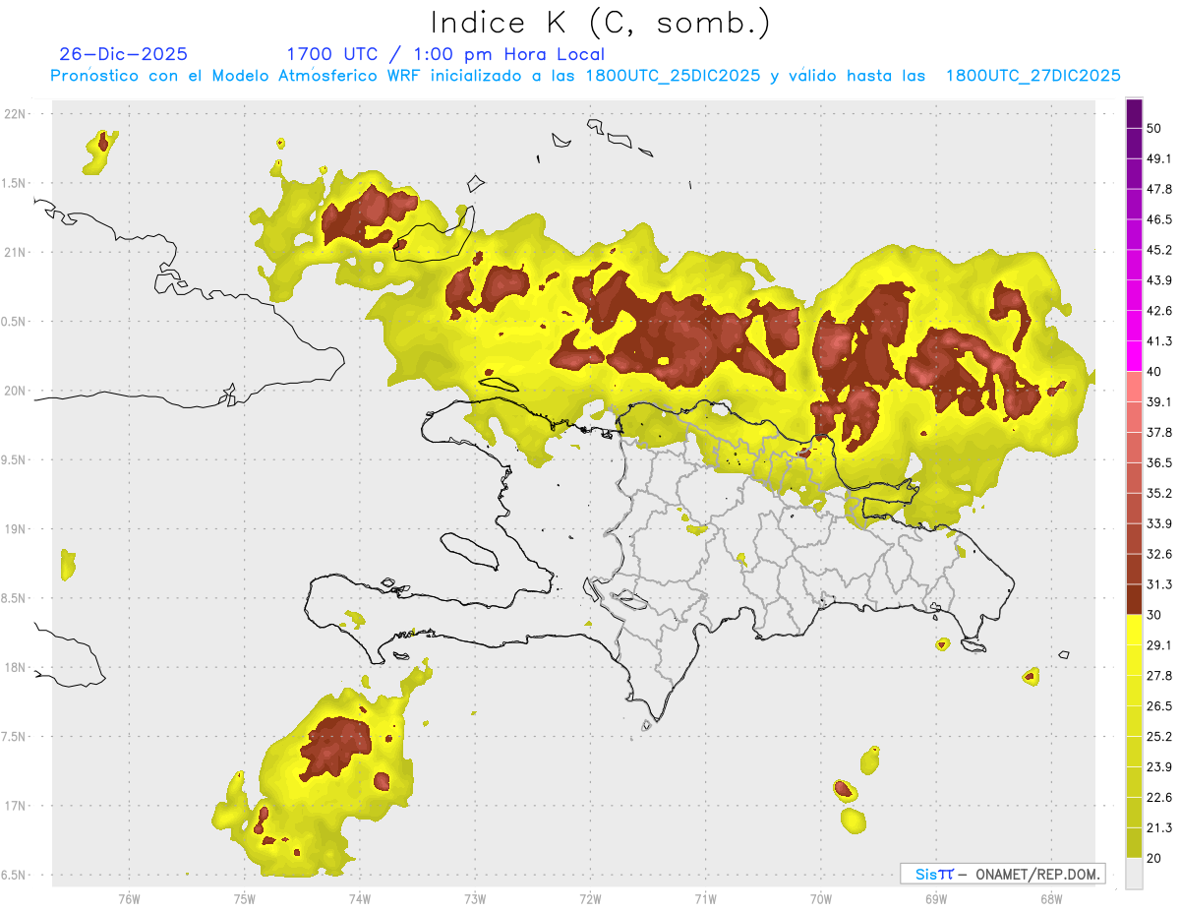
Task: Click the legend value '42.6'
Action: click(1158, 311)
